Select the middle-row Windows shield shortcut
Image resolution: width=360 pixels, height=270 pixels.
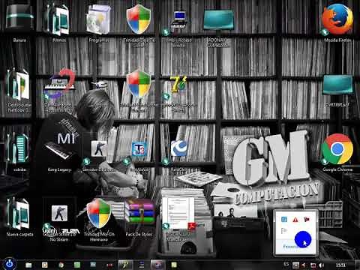139,83
